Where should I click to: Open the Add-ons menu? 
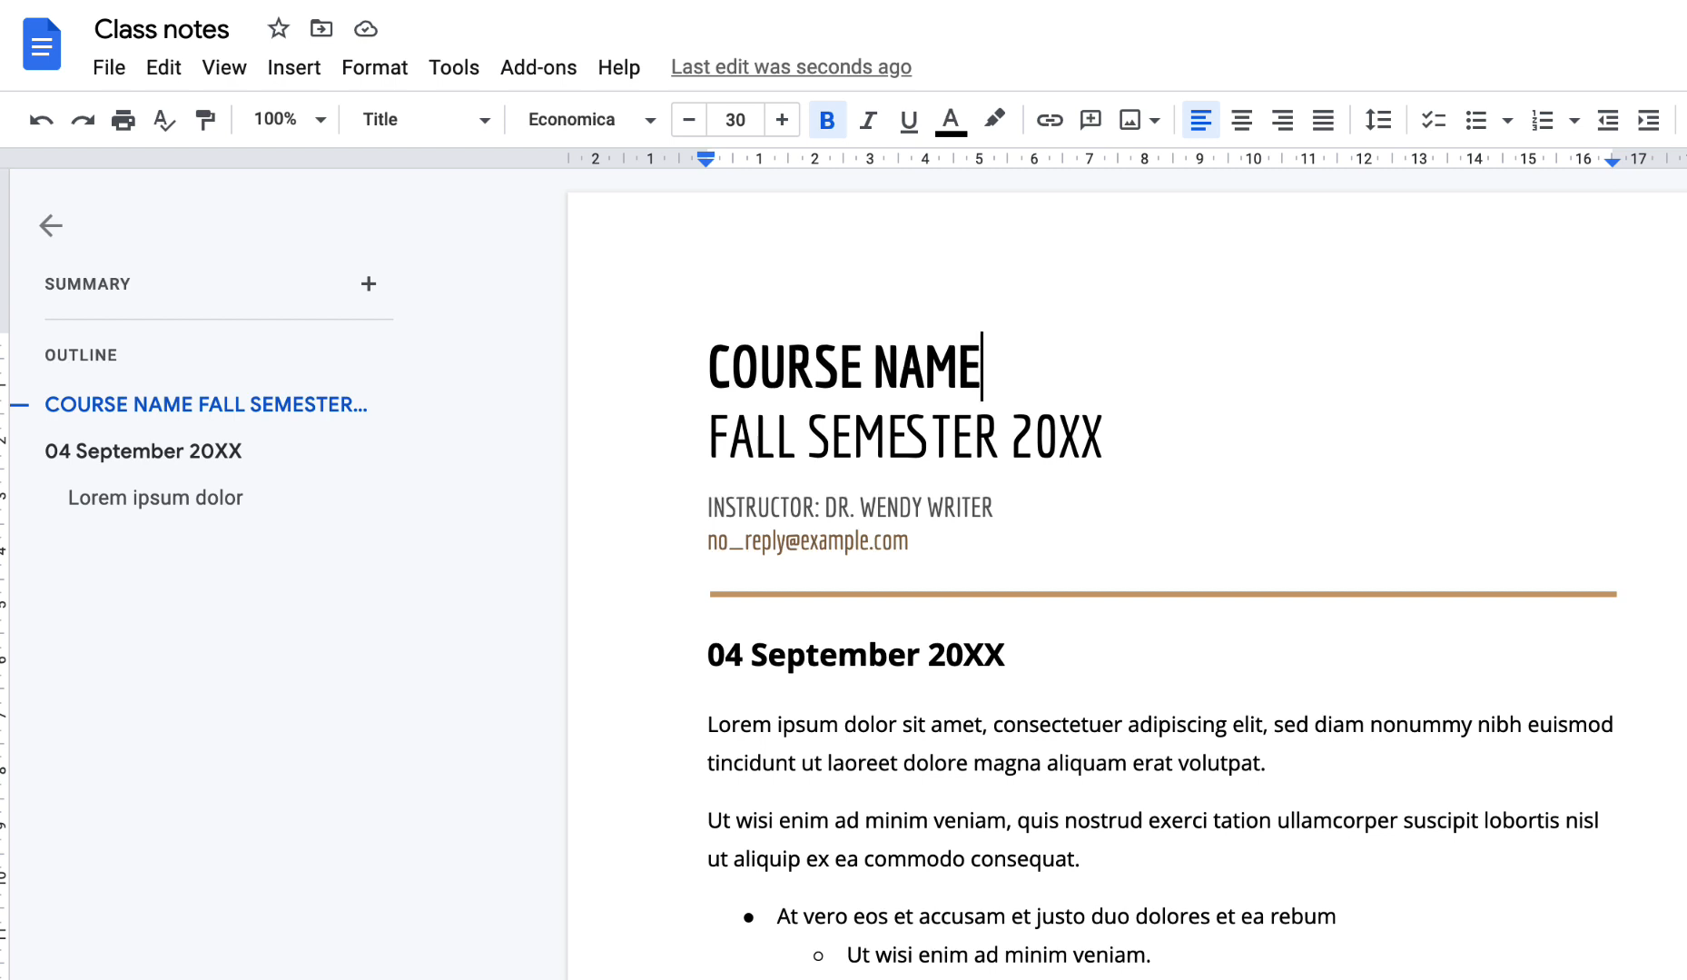point(538,67)
